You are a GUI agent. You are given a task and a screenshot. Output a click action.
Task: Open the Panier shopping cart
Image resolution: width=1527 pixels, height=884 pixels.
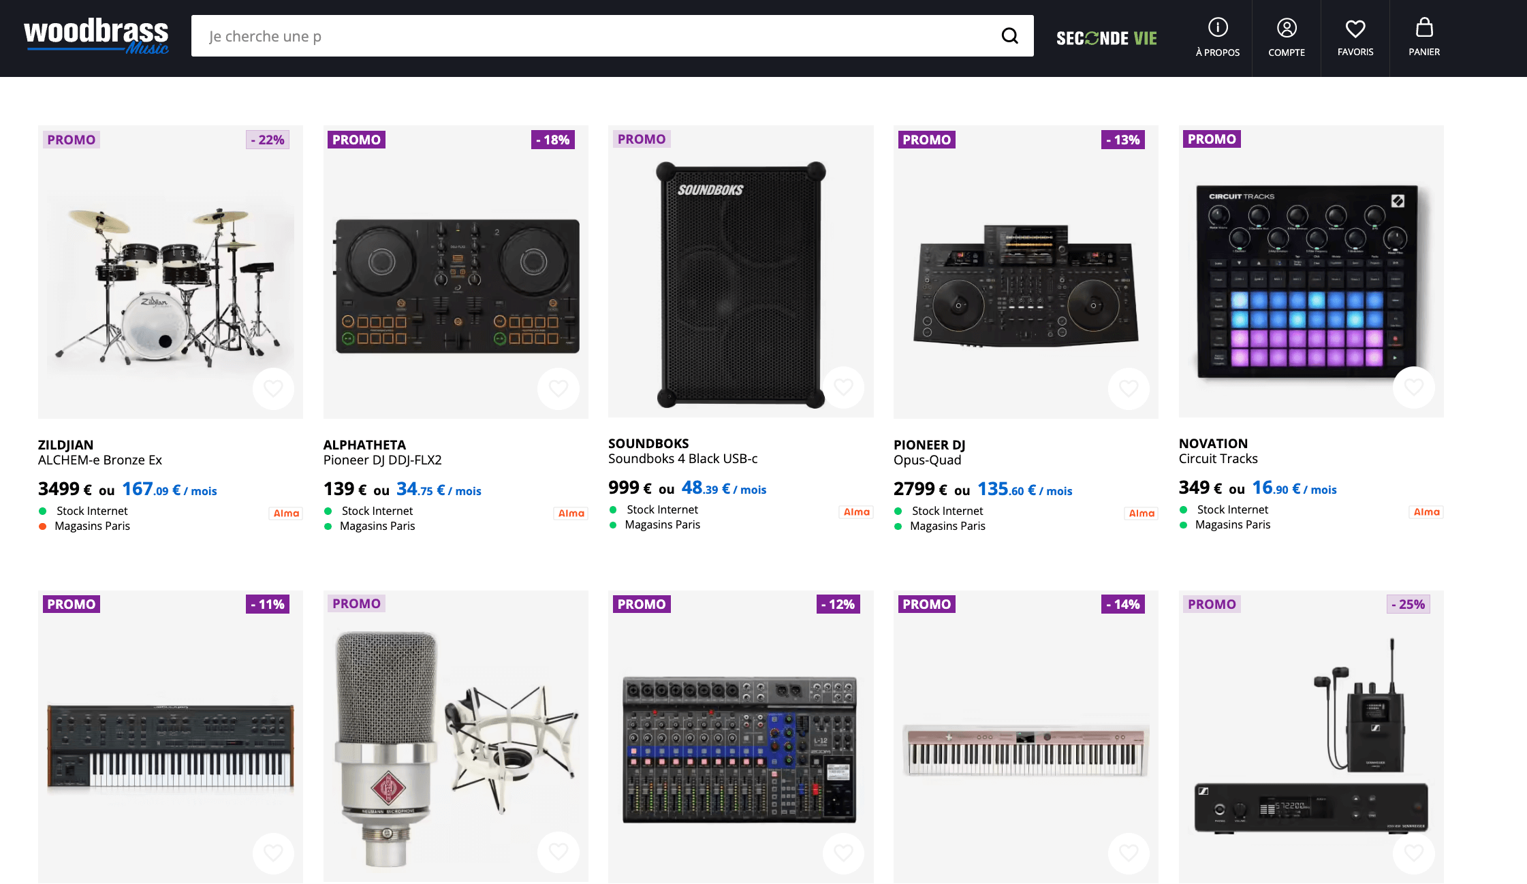(x=1423, y=37)
